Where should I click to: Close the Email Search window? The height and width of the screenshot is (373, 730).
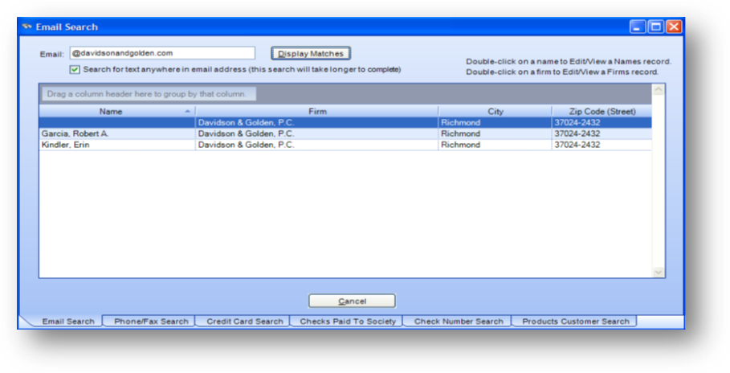[674, 27]
